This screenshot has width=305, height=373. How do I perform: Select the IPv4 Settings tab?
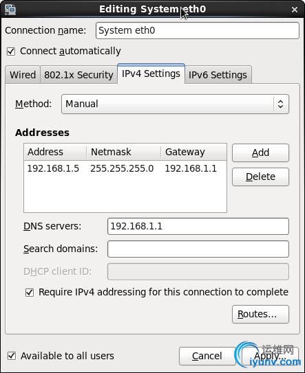[151, 74]
